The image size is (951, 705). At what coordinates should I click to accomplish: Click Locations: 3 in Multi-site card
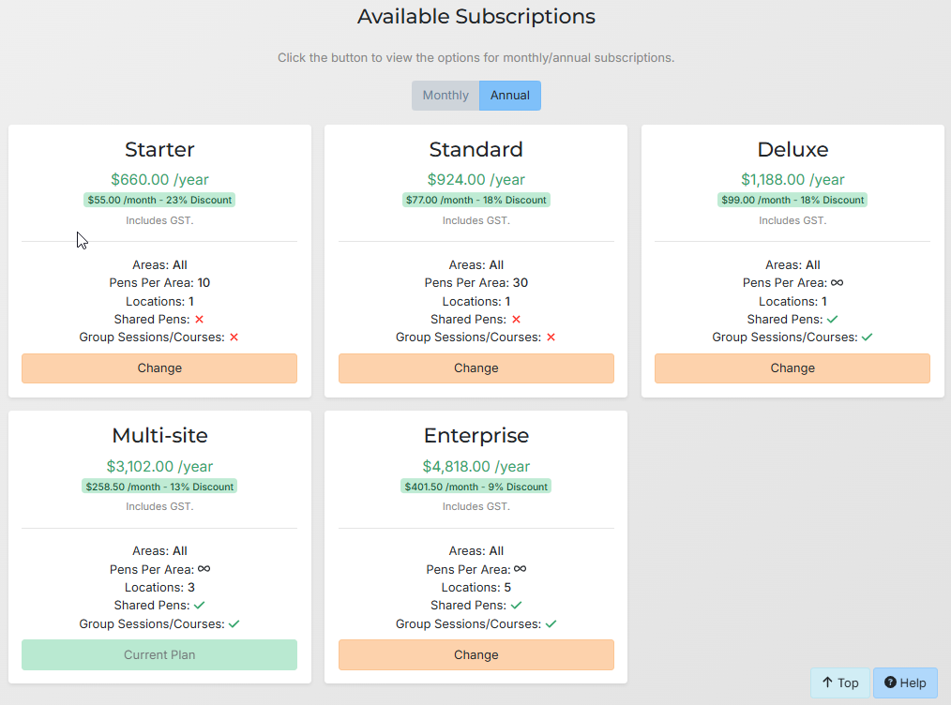(159, 588)
